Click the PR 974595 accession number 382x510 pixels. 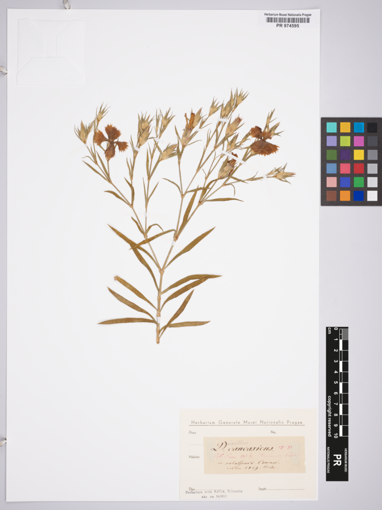[287, 25]
